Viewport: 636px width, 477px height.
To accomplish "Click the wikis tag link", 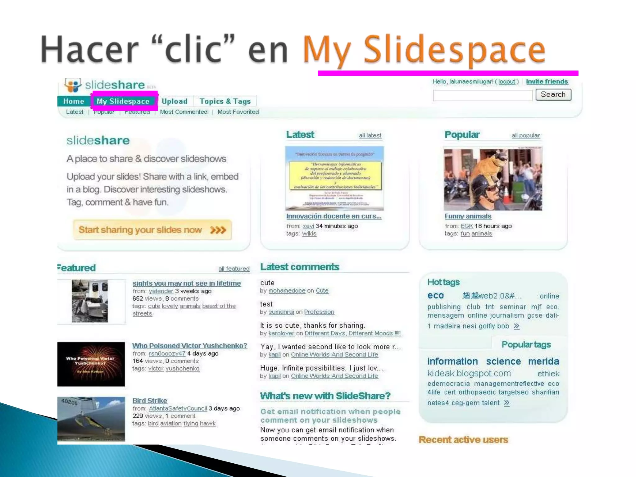I will click(309, 234).
